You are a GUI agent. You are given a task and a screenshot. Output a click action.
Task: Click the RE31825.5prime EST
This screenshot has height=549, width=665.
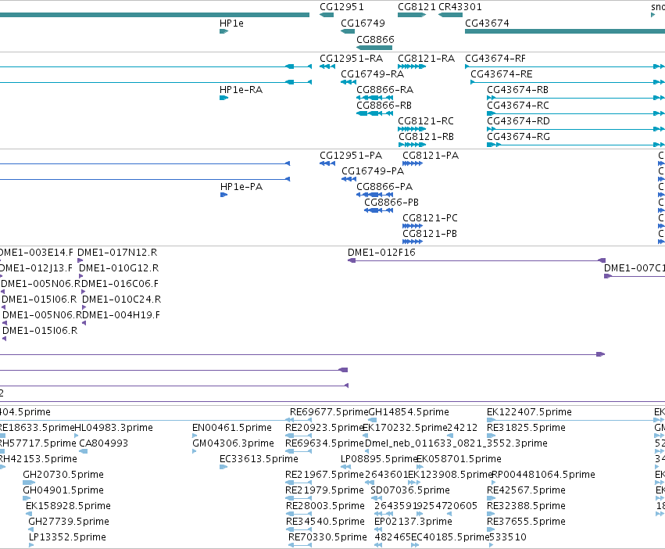click(x=491, y=436)
